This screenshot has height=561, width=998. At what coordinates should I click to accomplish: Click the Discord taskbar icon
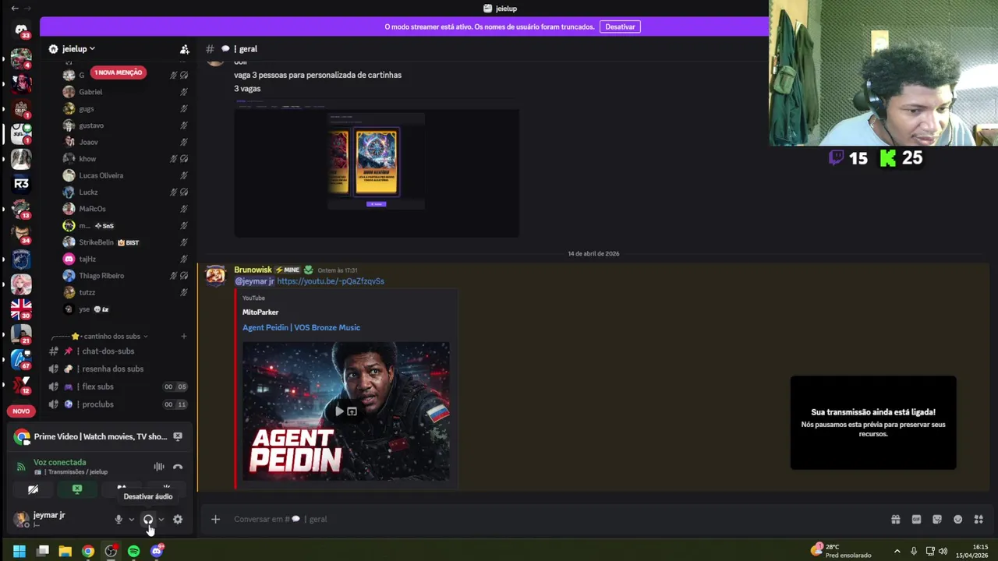[x=157, y=551]
